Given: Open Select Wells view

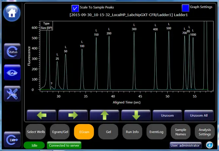Looking at the screenshot, I should [x=36, y=132].
